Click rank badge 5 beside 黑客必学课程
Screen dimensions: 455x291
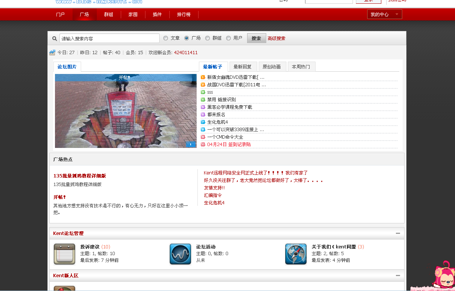[203, 107]
